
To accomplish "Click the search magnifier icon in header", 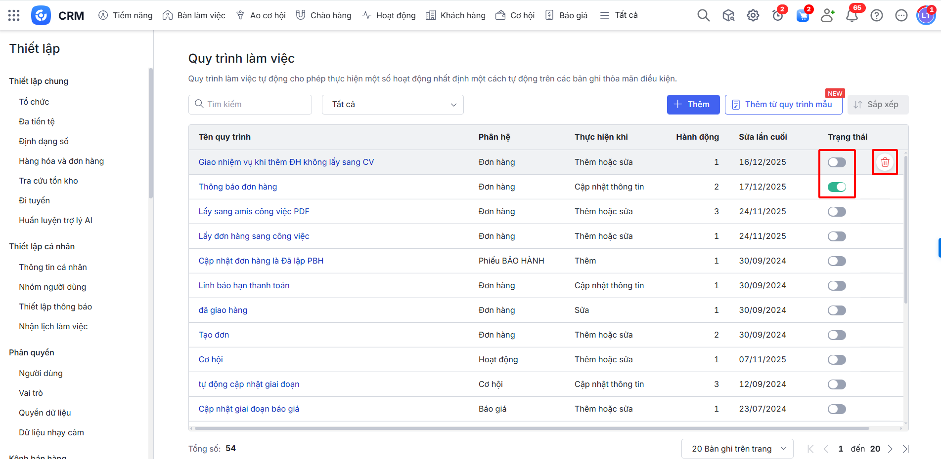I will 703,15.
